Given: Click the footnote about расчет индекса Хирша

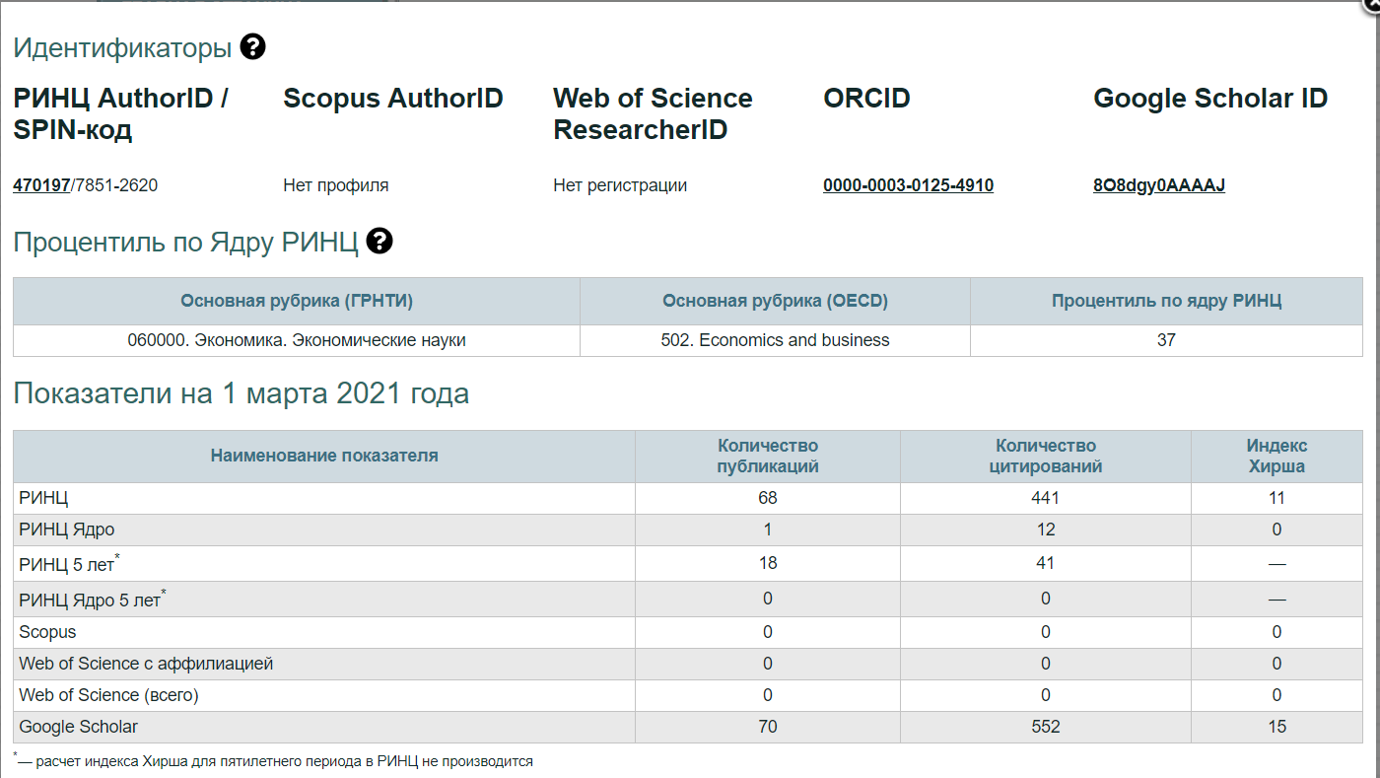Looking at the screenshot, I should [273, 761].
